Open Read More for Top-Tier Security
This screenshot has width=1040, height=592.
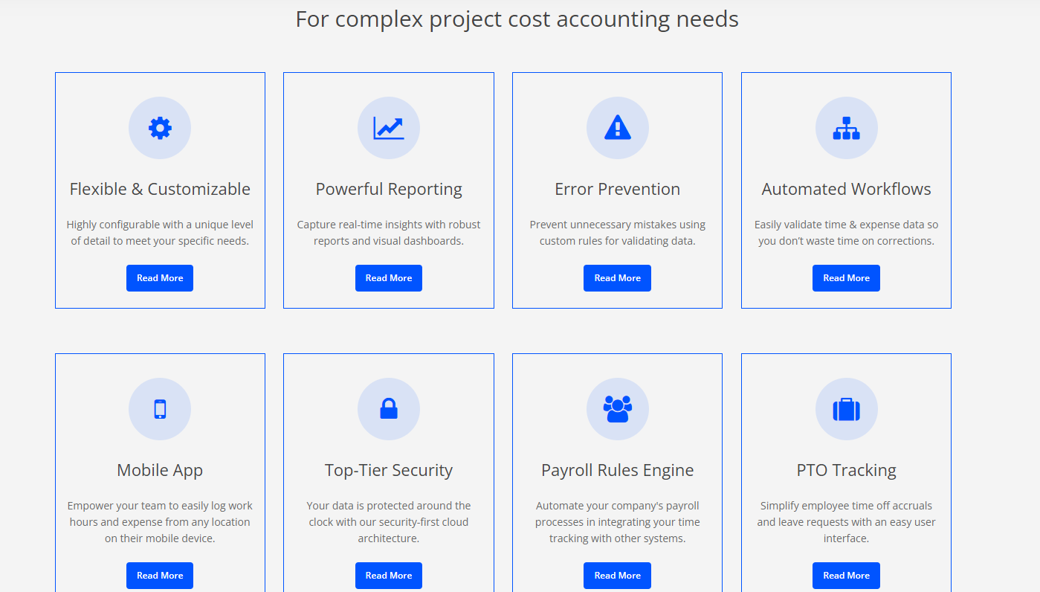pyautogui.click(x=389, y=575)
